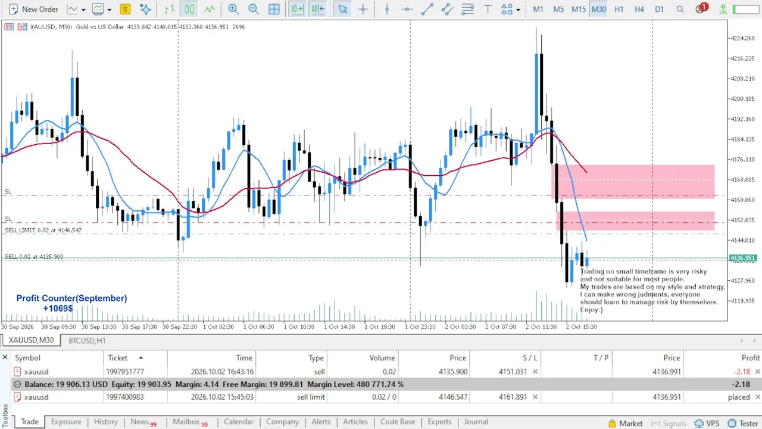Image resolution: width=762 pixels, height=429 pixels.
Task: Set timeframe to H4
Action: click(639, 9)
